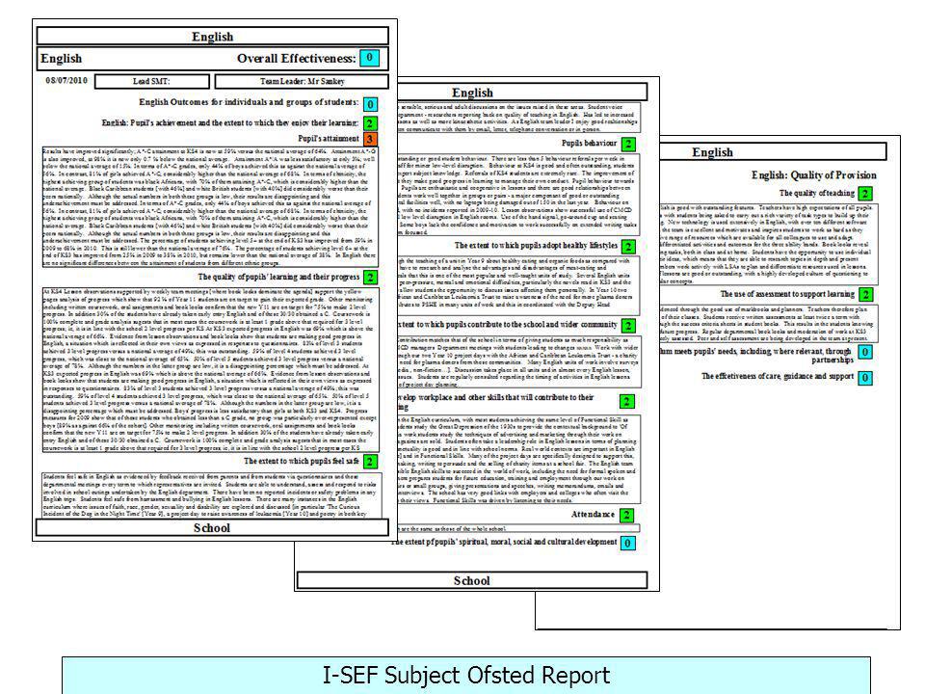This screenshot has height=694, width=925.
Task: Click grade box for quality of pupils' learning and progress
Action: click(x=370, y=278)
